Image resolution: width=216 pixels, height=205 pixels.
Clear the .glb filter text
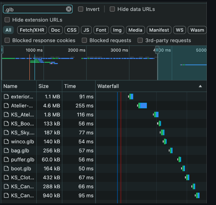[68, 9]
